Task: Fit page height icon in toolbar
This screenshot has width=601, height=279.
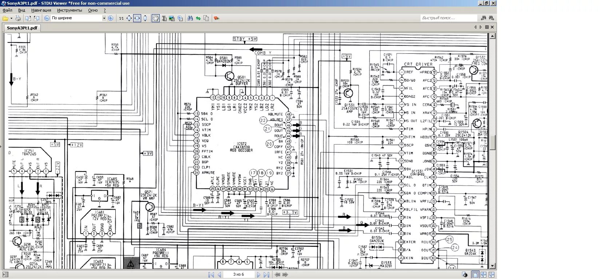Action: [x=145, y=18]
